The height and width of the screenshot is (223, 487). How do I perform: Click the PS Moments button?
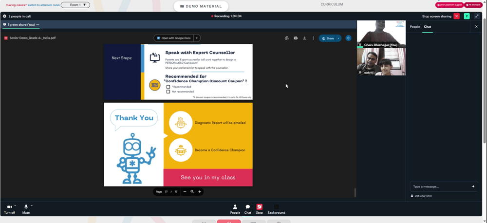[x=473, y=5]
